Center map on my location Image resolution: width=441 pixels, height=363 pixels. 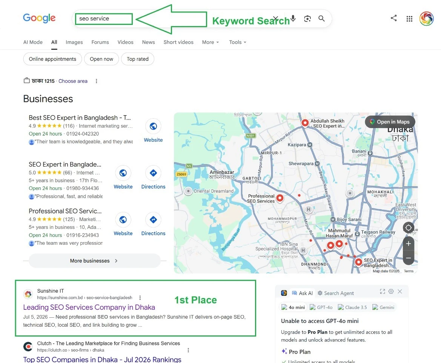click(x=409, y=227)
